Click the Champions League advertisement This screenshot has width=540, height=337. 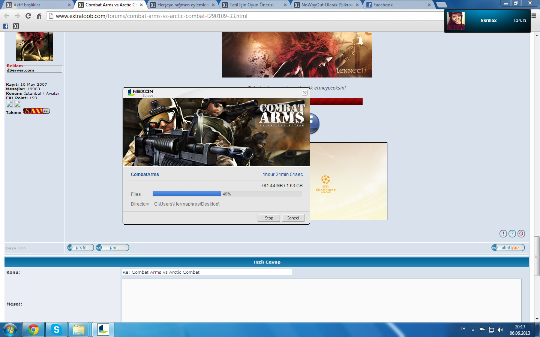coord(348,181)
